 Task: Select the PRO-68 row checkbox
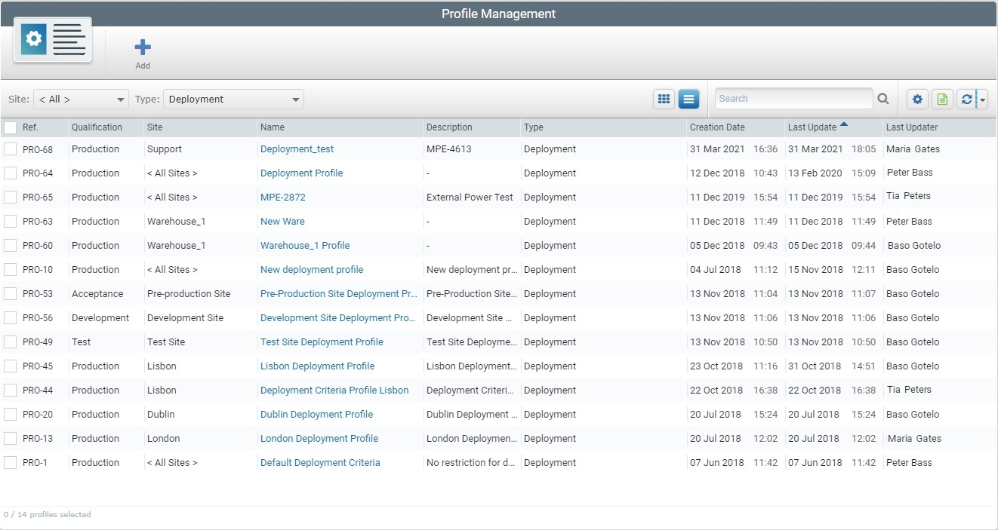[x=11, y=149]
